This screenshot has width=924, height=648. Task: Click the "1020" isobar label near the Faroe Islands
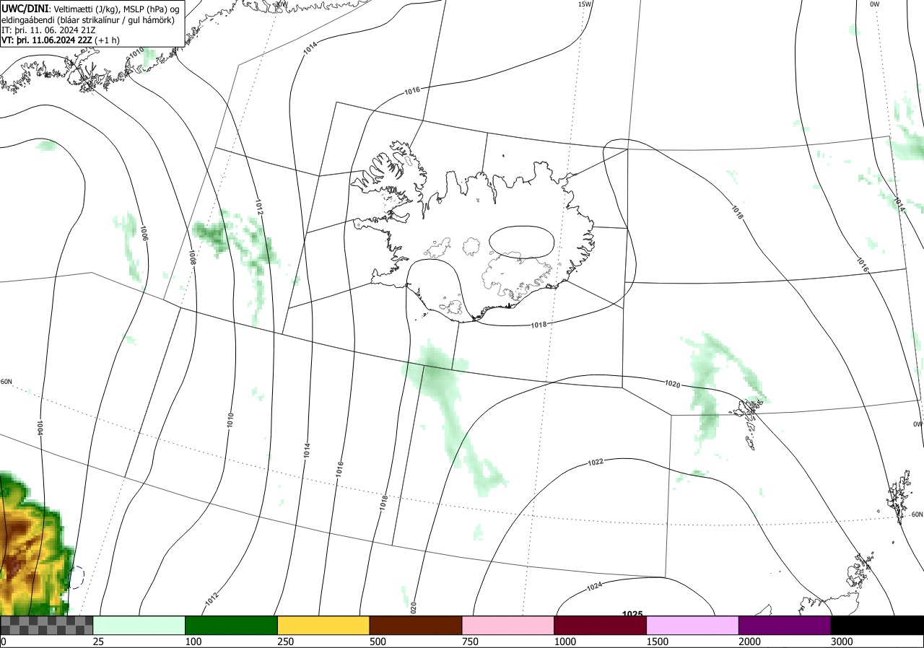pyautogui.click(x=672, y=385)
